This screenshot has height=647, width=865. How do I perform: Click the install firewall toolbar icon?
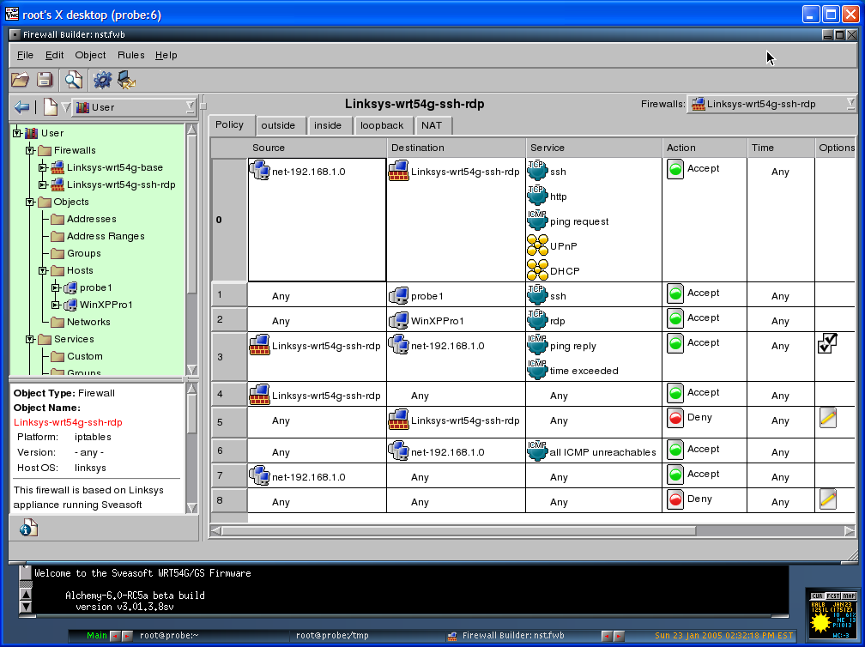point(127,80)
